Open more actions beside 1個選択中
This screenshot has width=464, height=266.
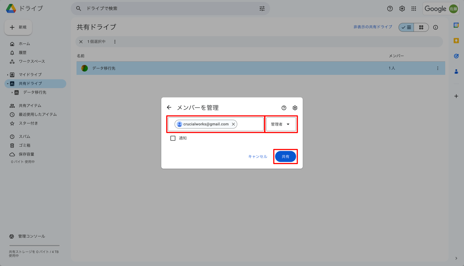point(115,42)
